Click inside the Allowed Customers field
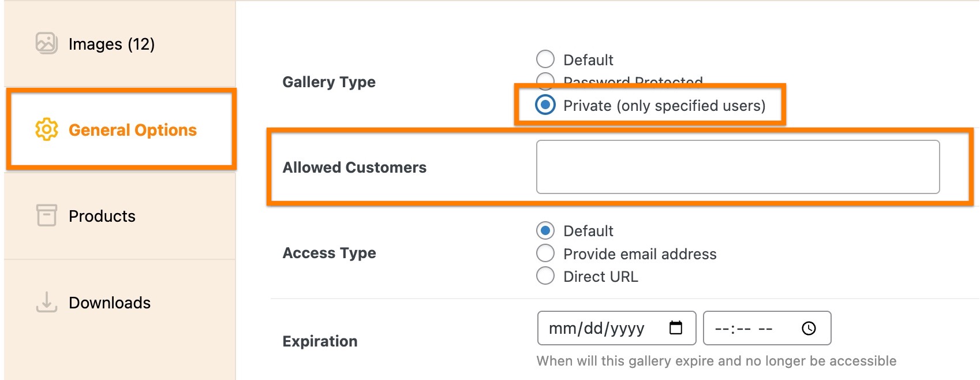This screenshot has height=380, width=980. 739,166
